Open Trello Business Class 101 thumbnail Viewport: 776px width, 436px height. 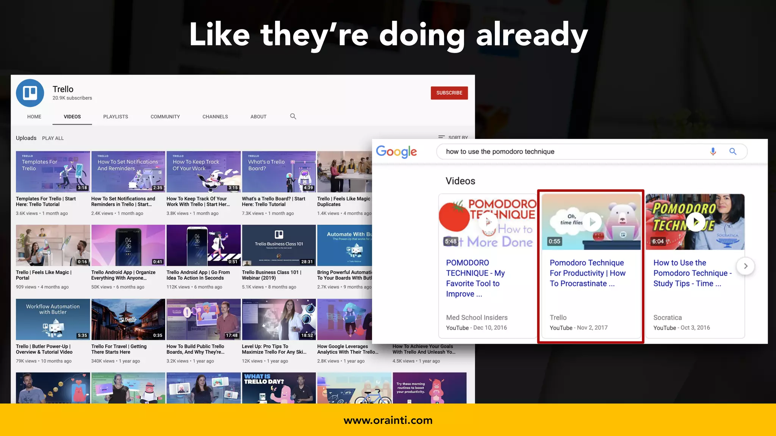tap(278, 245)
